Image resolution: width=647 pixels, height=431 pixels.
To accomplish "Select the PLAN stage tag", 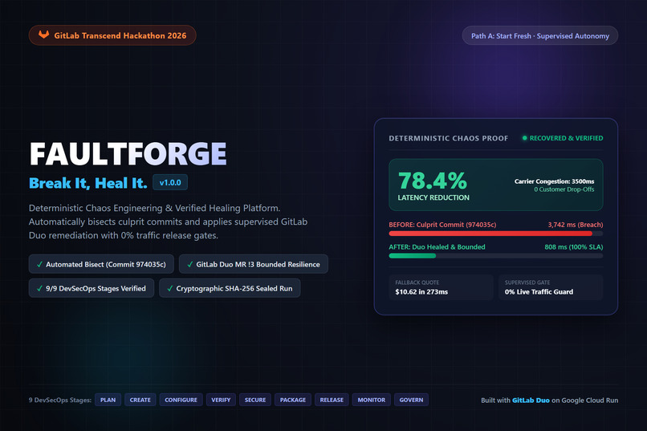I will click(108, 400).
